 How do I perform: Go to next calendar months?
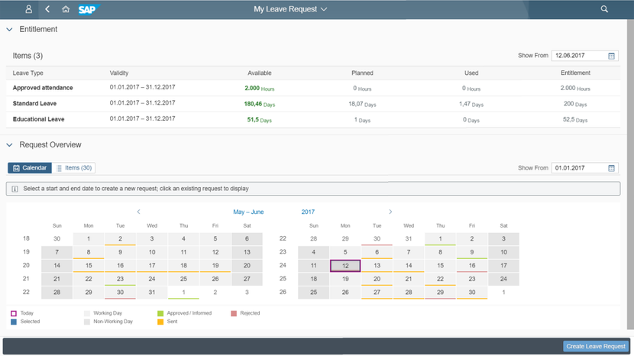click(x=390, y=212)
